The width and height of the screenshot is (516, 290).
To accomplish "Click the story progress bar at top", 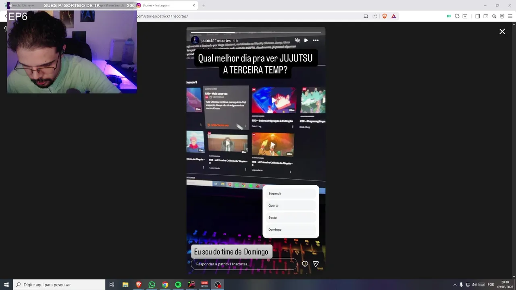I will (256, 33).
